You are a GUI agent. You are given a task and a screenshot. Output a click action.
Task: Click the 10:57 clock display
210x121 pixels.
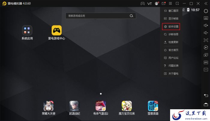click(195, 10)
